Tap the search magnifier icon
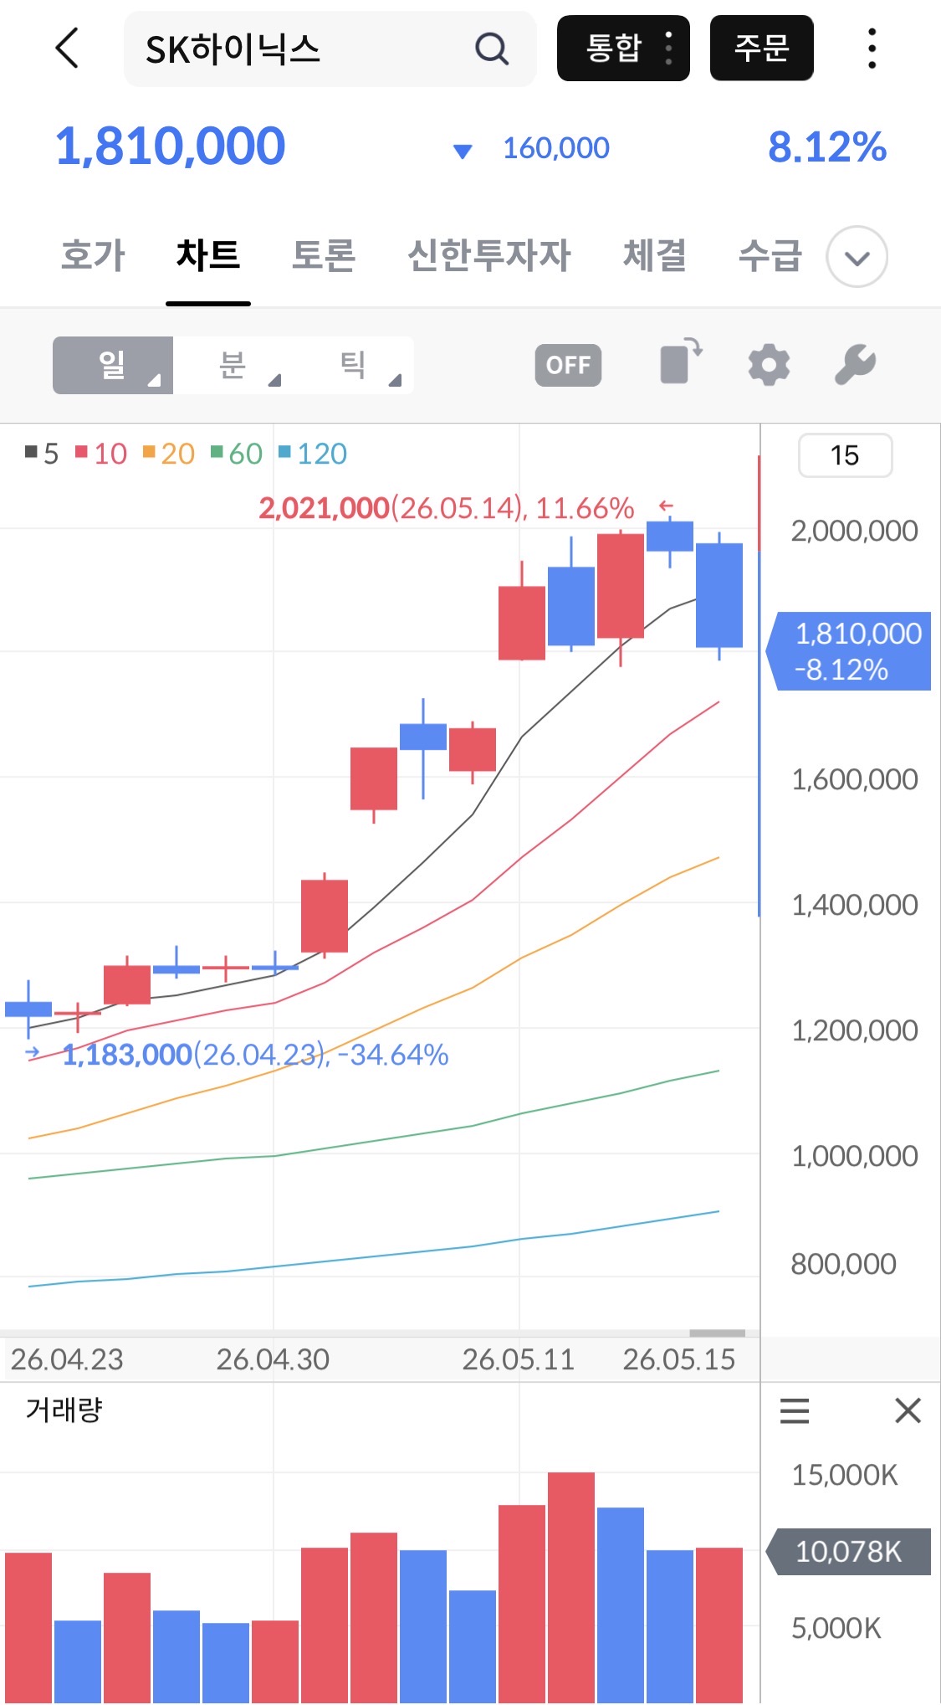Screen dimensions: 941x1705 pos(492,49)
